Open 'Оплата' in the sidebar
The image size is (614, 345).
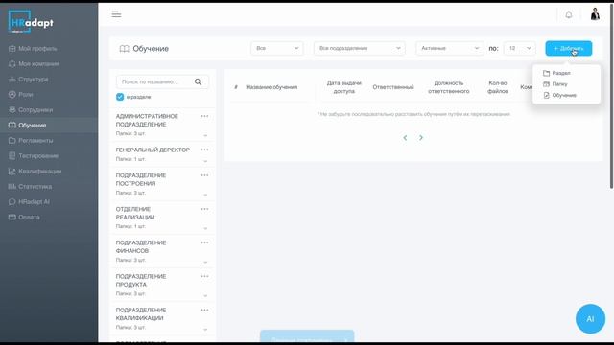[24, 218]
